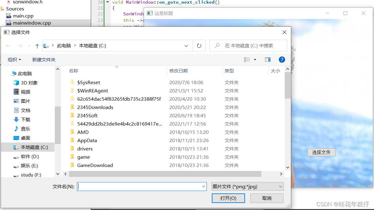Click the 娱乐 (E:) drive icon
Viewport: 374px width, 210px height.
click(x=16, y=166)
